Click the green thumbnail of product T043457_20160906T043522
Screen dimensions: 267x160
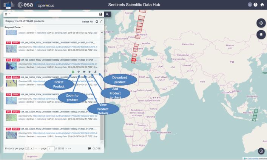pyautogui.click(x=11, y=118)
